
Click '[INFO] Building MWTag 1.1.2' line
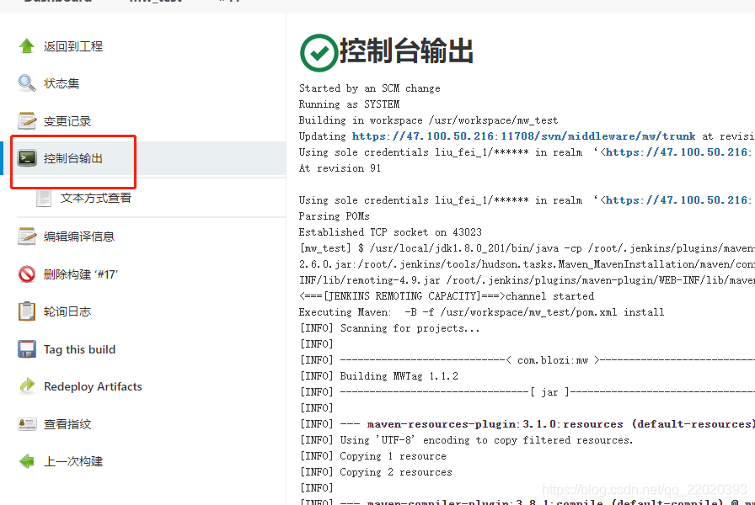379,376
